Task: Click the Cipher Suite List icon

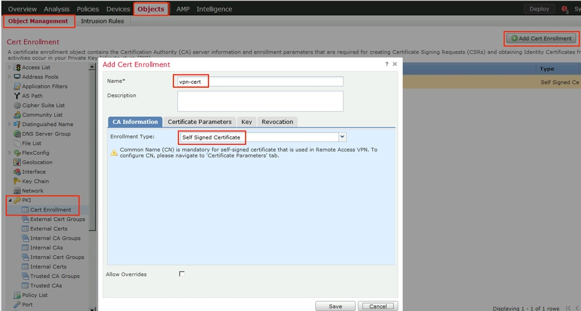Action: 17,105
